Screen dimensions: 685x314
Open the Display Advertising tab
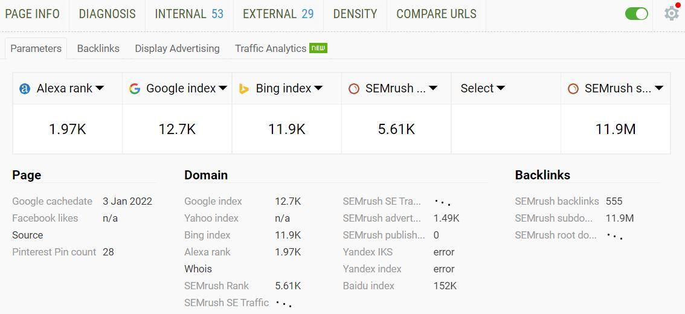point(177,48)
